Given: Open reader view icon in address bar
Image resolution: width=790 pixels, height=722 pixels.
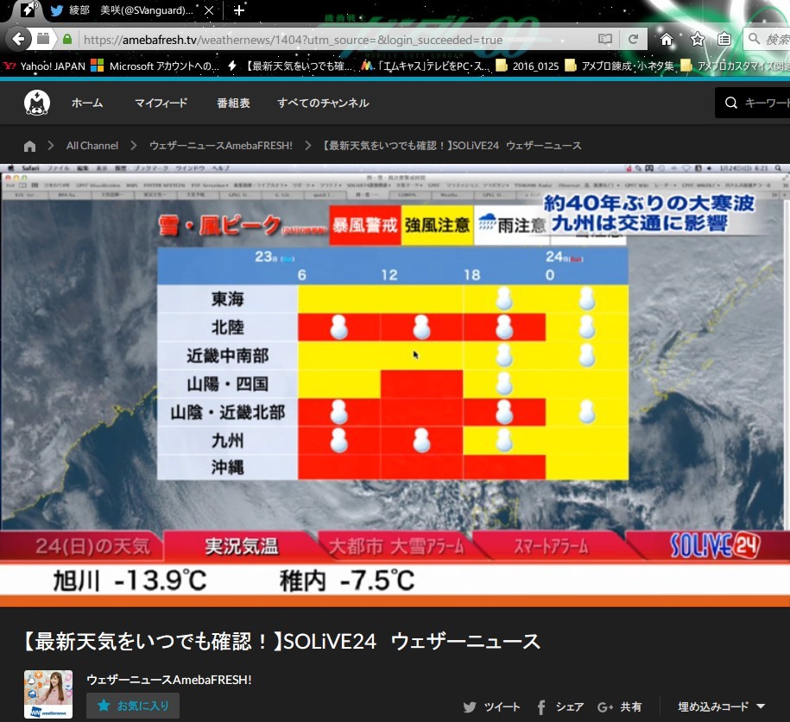Looking at the screenshot, I should (x=605, y=39).
